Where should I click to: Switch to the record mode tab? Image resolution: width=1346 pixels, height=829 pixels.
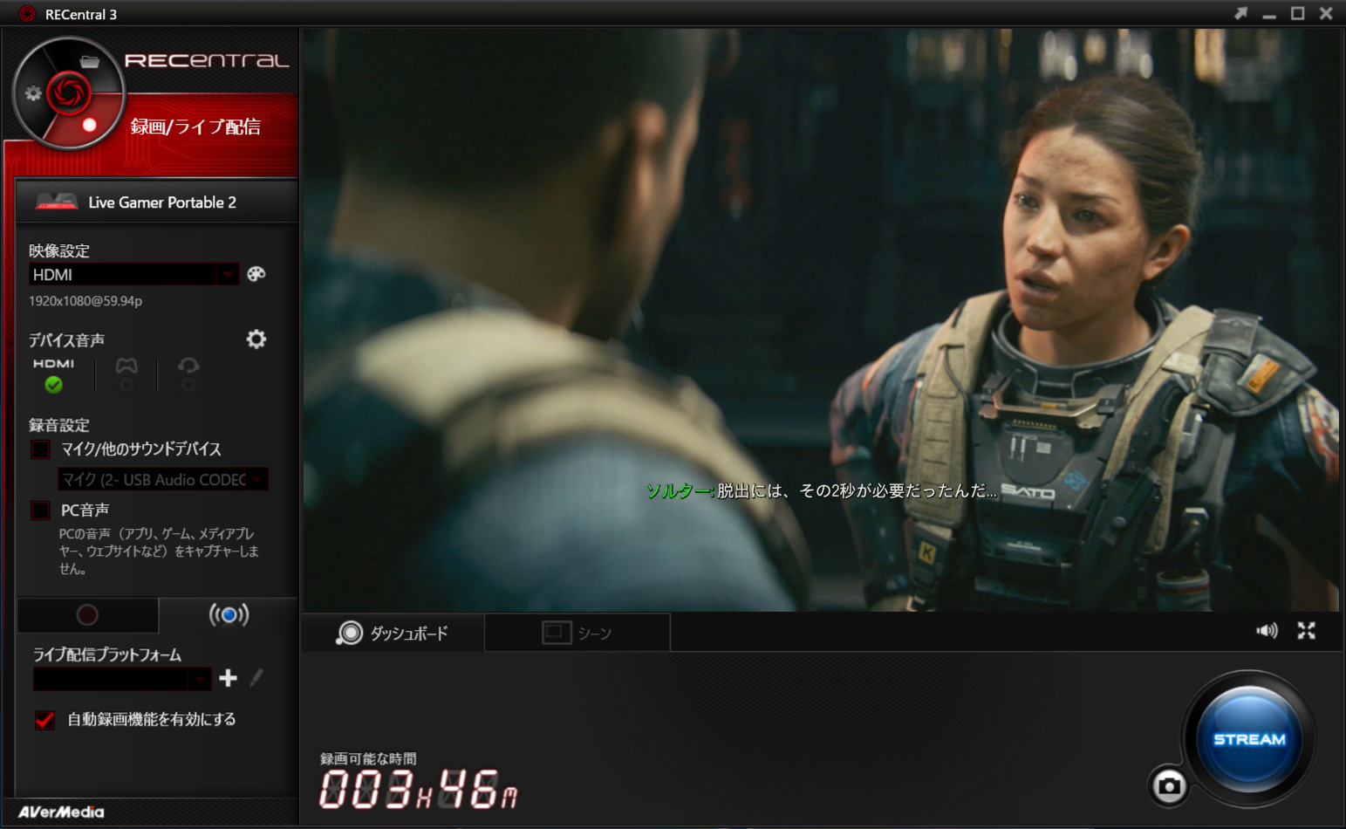pos(87,615)
